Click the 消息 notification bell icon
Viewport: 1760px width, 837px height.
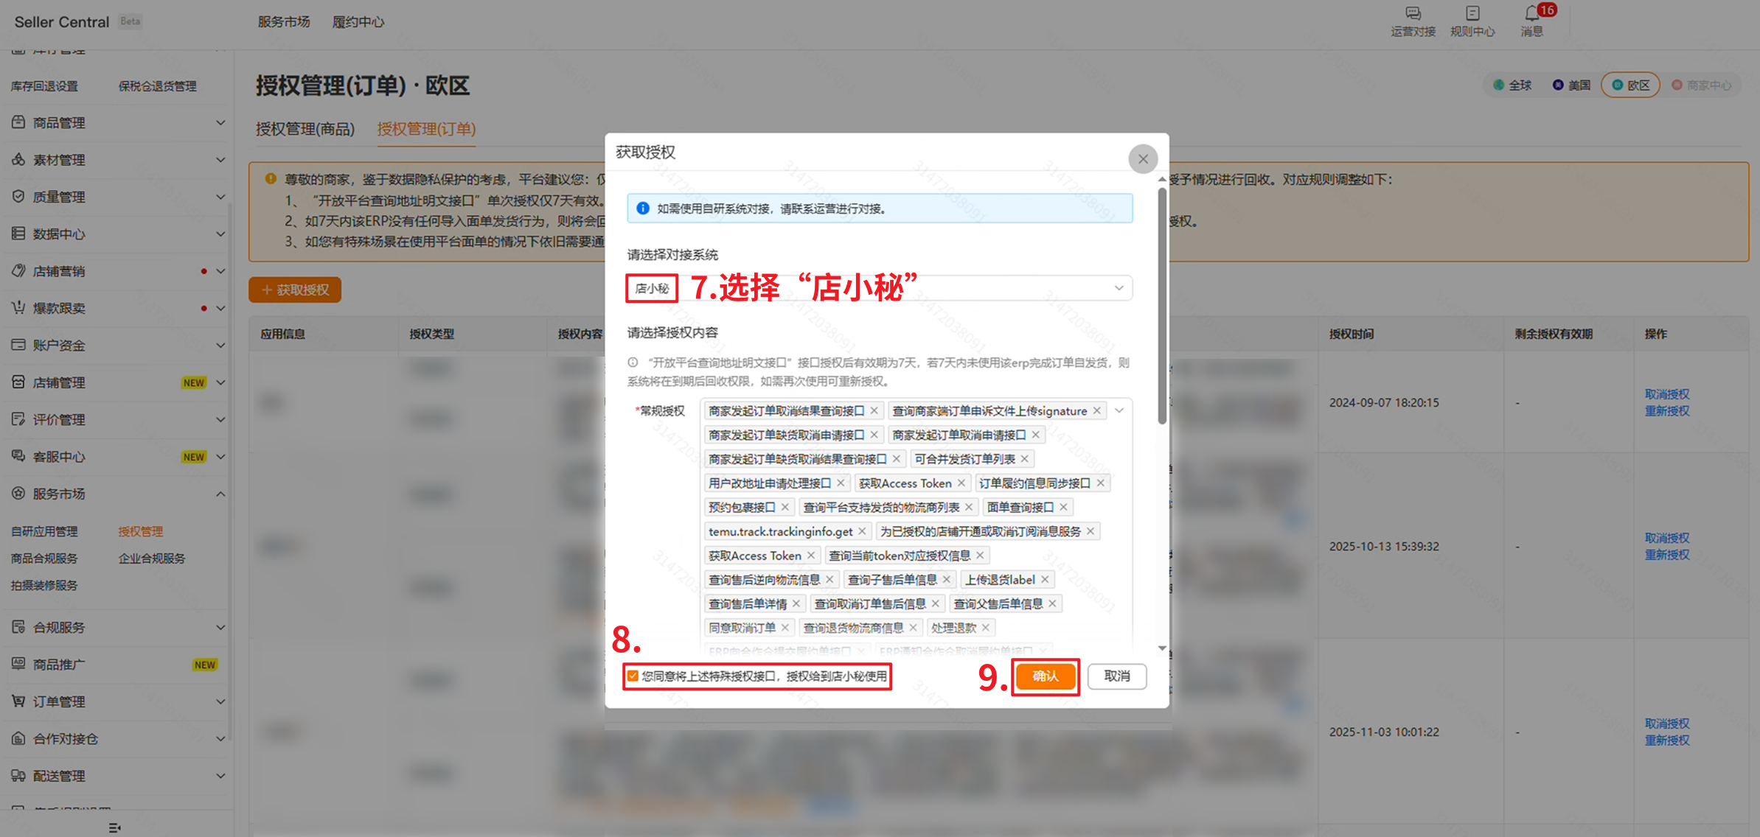pyautogui.click(x=1532, y=13)
